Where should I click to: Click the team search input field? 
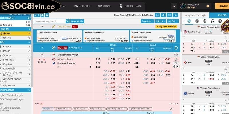50,21
